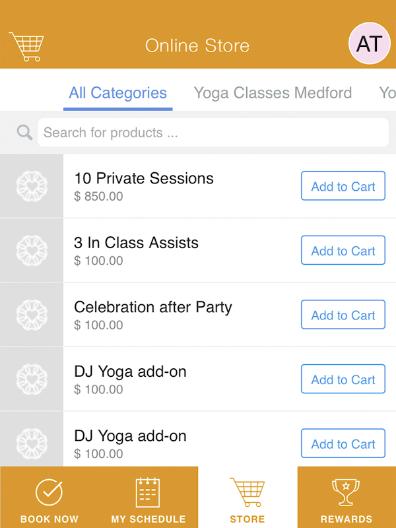This screenshot has height=528, width=396.
Task: Open My Schedule calendar icon
Action: [148, 492]
